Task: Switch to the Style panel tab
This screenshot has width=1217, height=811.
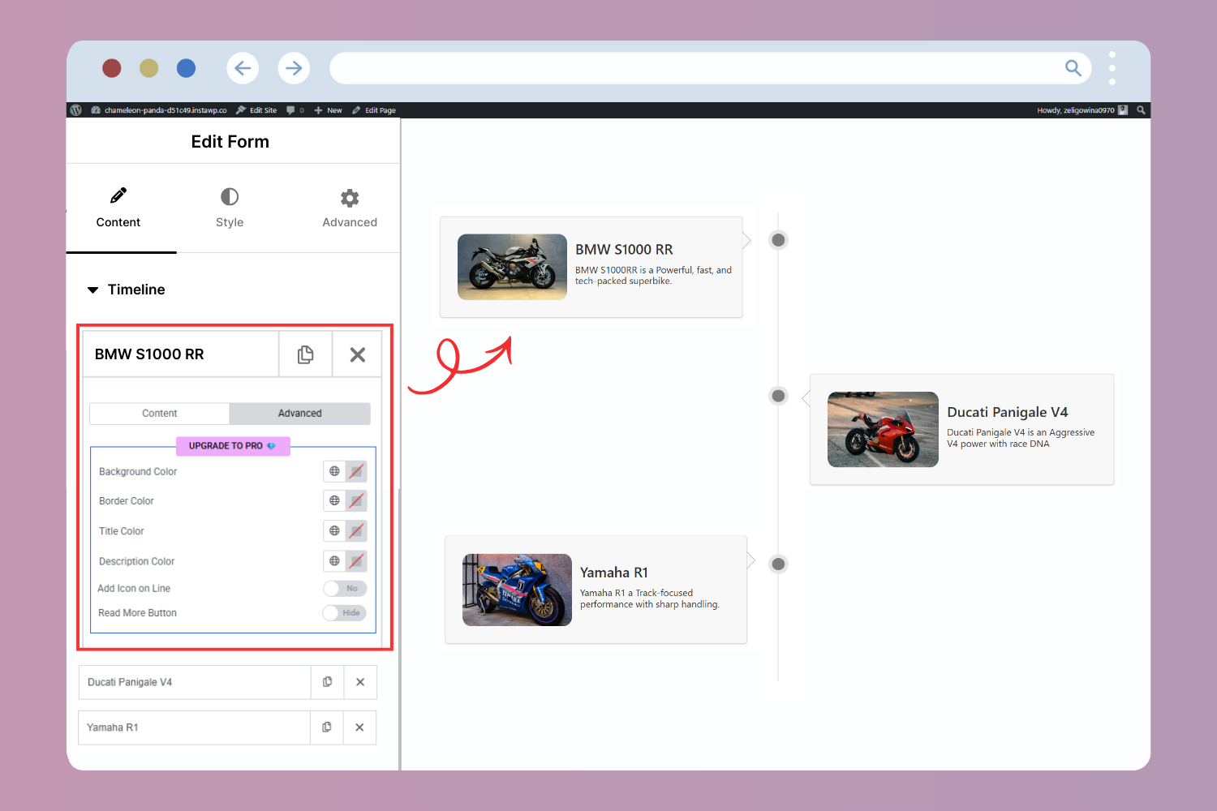Action: (230, 208)
